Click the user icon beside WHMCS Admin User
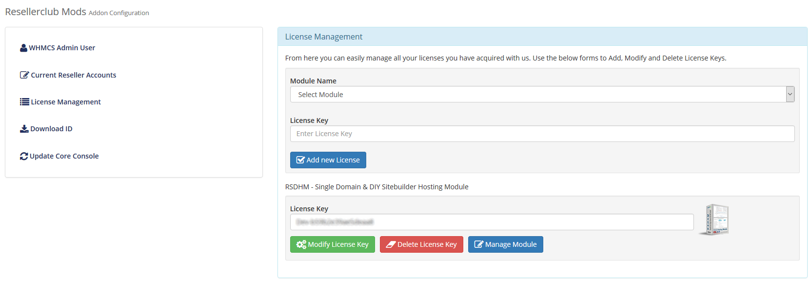The image size is (812, 281). pos(23,48)
